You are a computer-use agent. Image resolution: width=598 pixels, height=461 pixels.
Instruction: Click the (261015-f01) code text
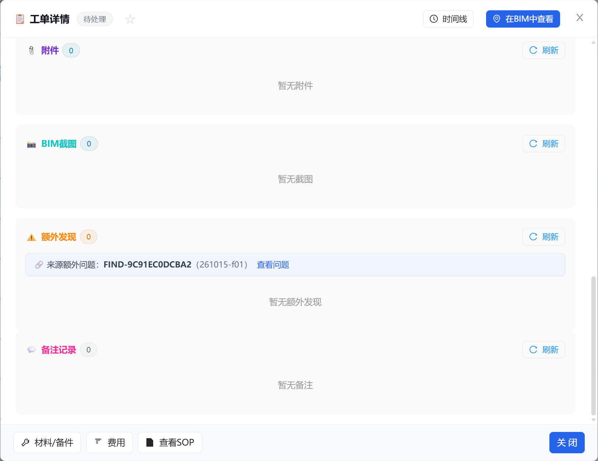click(x=222, y=265)
